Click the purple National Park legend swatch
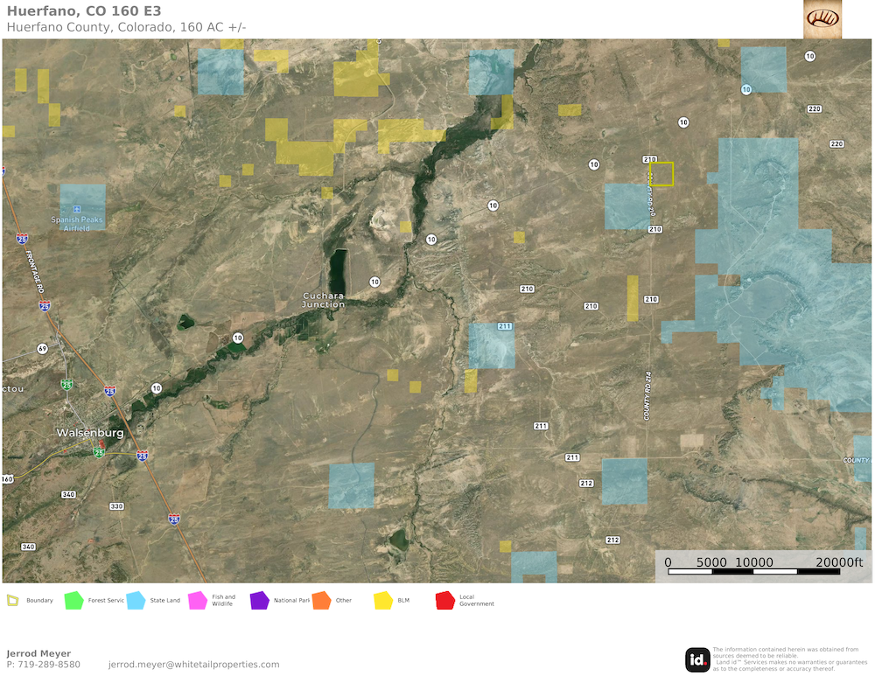 (259, 600)
